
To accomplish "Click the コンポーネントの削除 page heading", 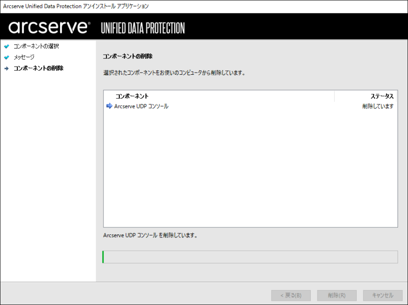I will (x=128, y=56).
